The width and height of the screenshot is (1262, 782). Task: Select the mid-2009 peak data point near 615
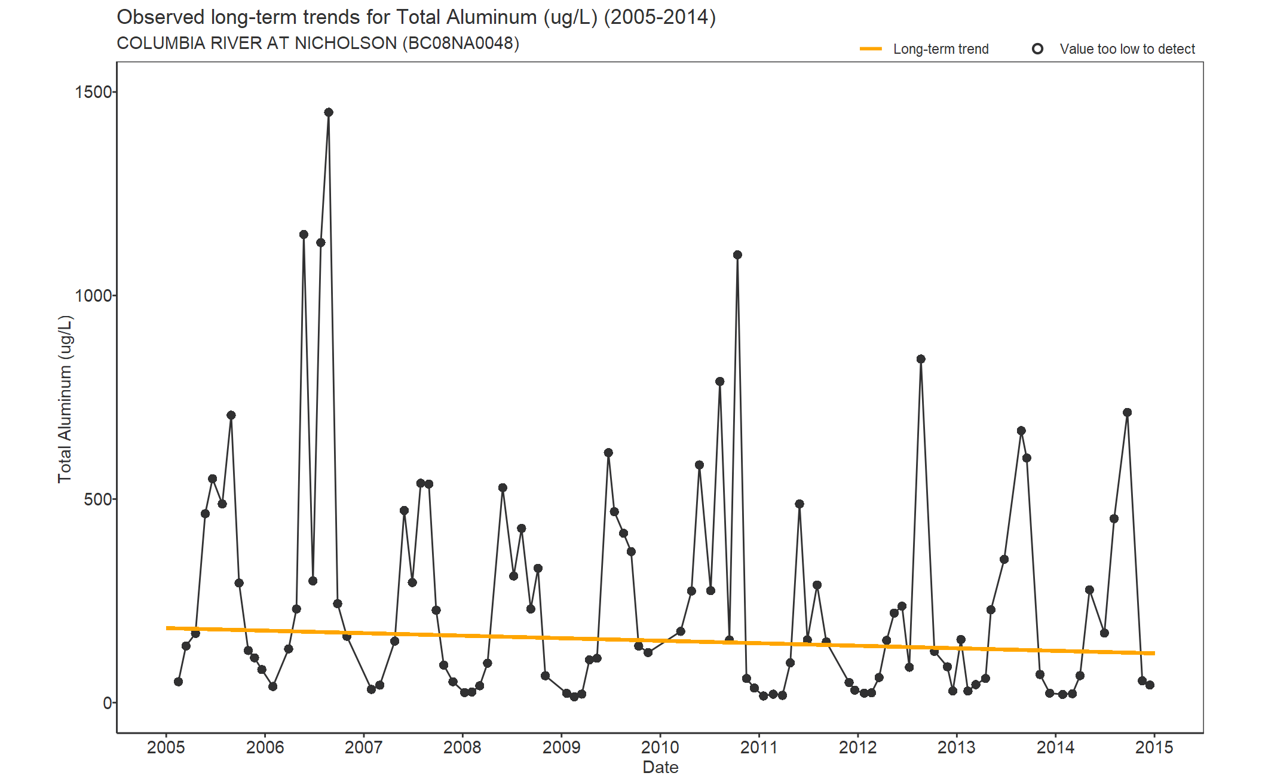coord(608,453)
